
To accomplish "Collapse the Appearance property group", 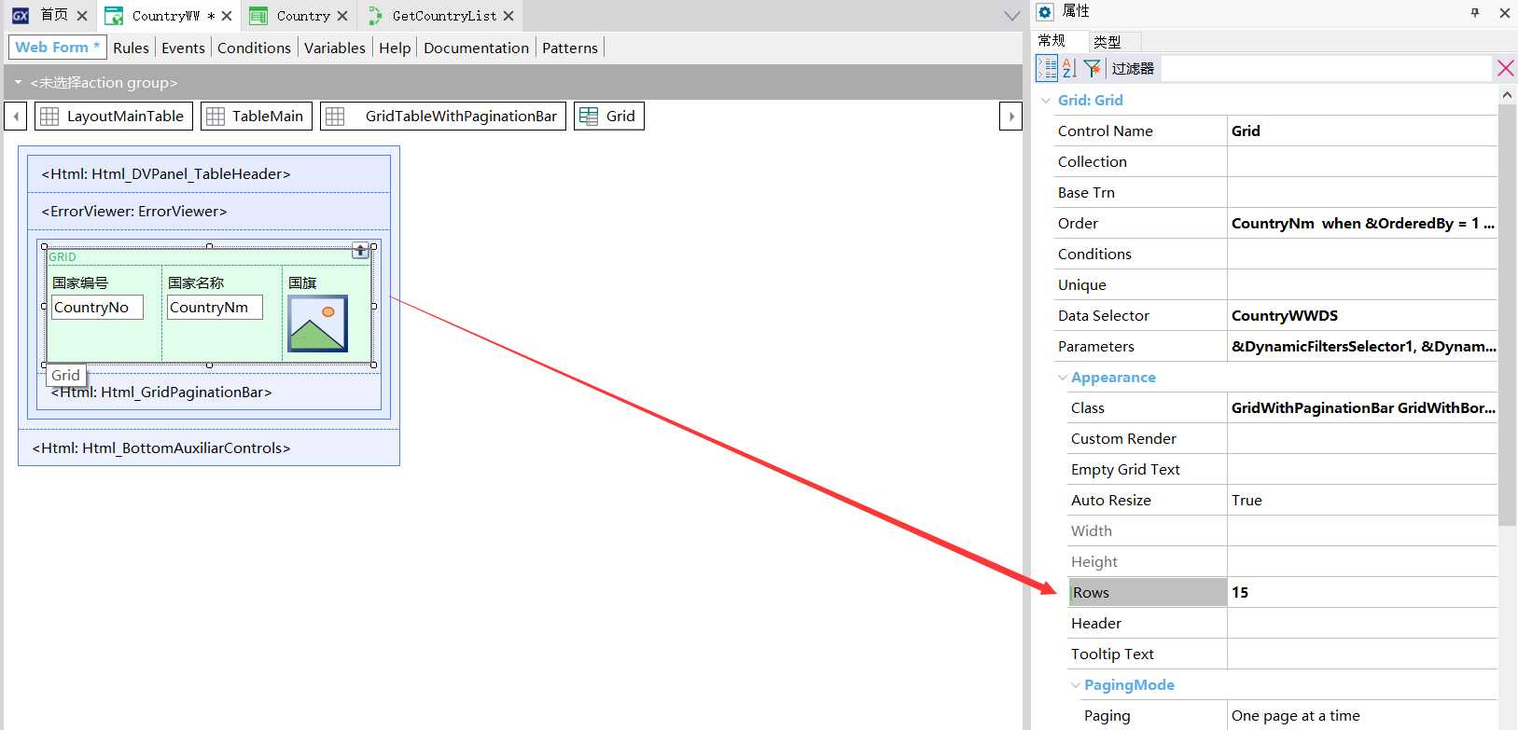I will 1062,378.
